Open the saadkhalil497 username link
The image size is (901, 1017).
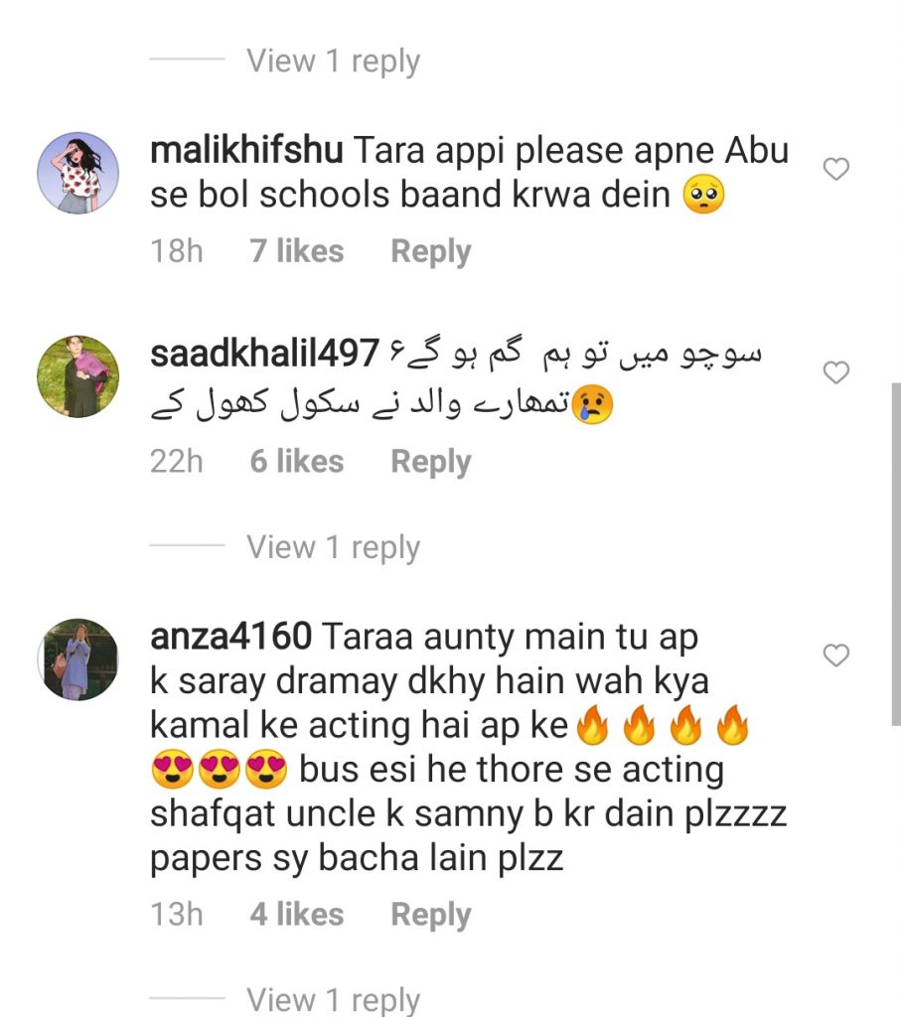pyautogui.click(x=264, y=355)
